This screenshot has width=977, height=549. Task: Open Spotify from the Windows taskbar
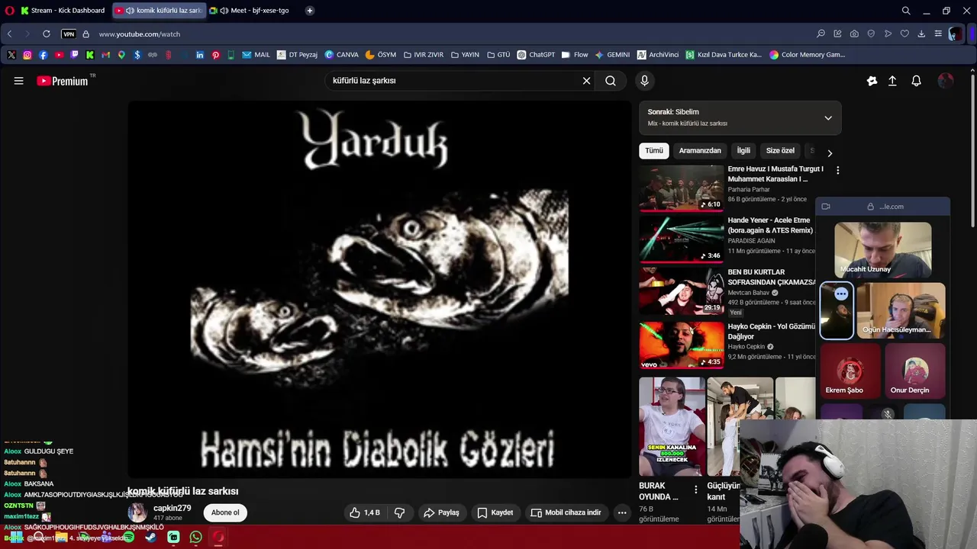pos(128,537)
